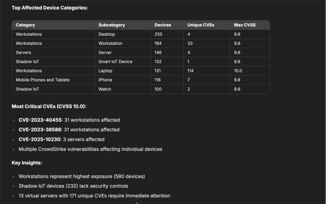Click the iPhone subcategory cell
Image resolution: width=326 pixels, height=204 pixels.
pos(105,80)
